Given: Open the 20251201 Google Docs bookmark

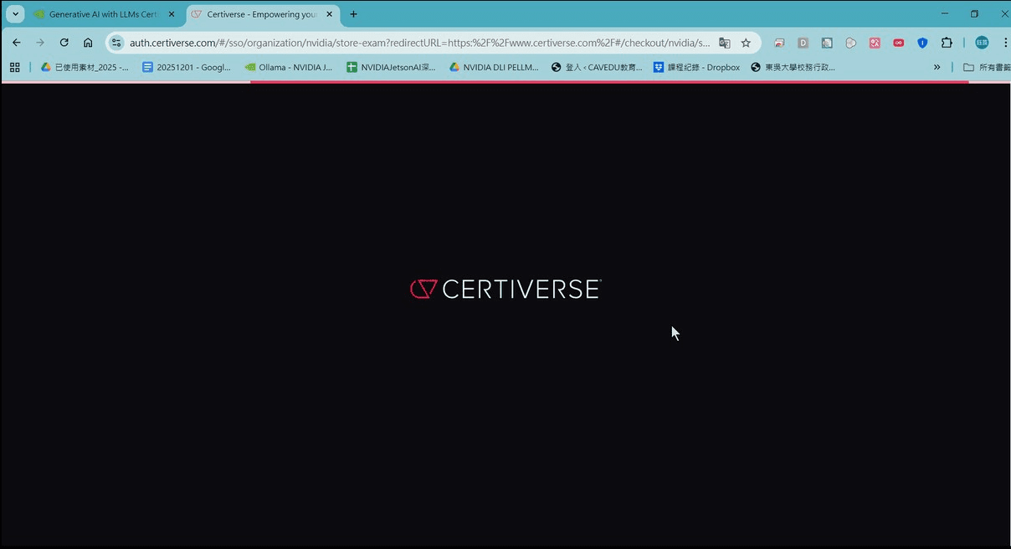Looking at the screenshot, I should (187, 67).
